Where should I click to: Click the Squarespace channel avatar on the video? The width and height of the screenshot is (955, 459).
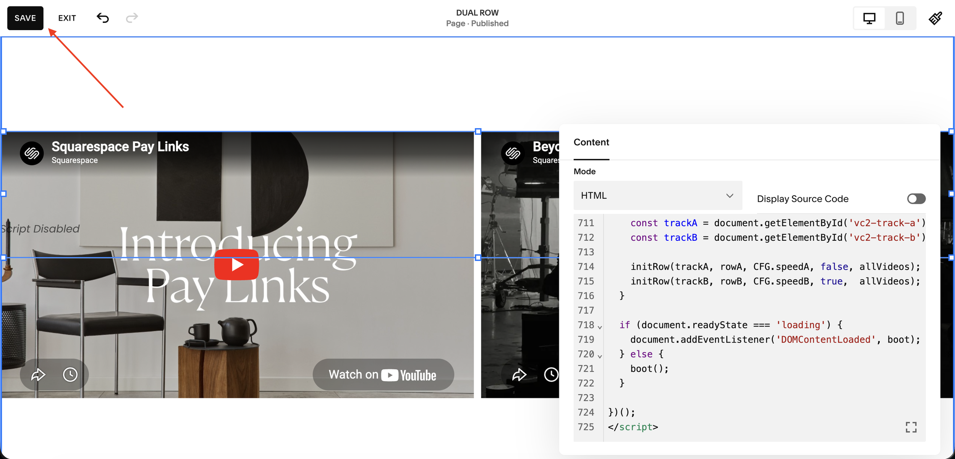[x=32, y=153]
